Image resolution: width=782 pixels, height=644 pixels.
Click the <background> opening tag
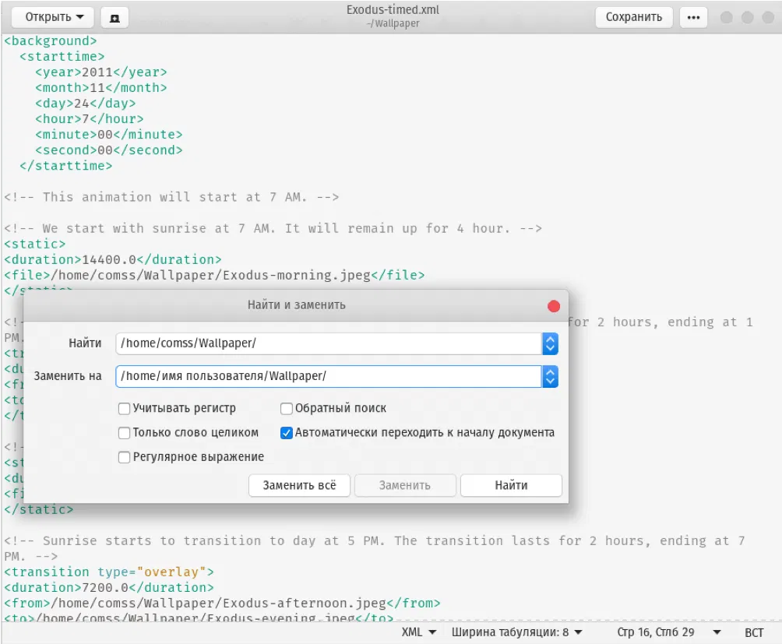click(51, 40)
